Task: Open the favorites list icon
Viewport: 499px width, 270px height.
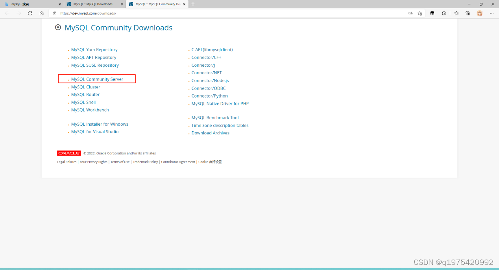Action: (456, 13)
